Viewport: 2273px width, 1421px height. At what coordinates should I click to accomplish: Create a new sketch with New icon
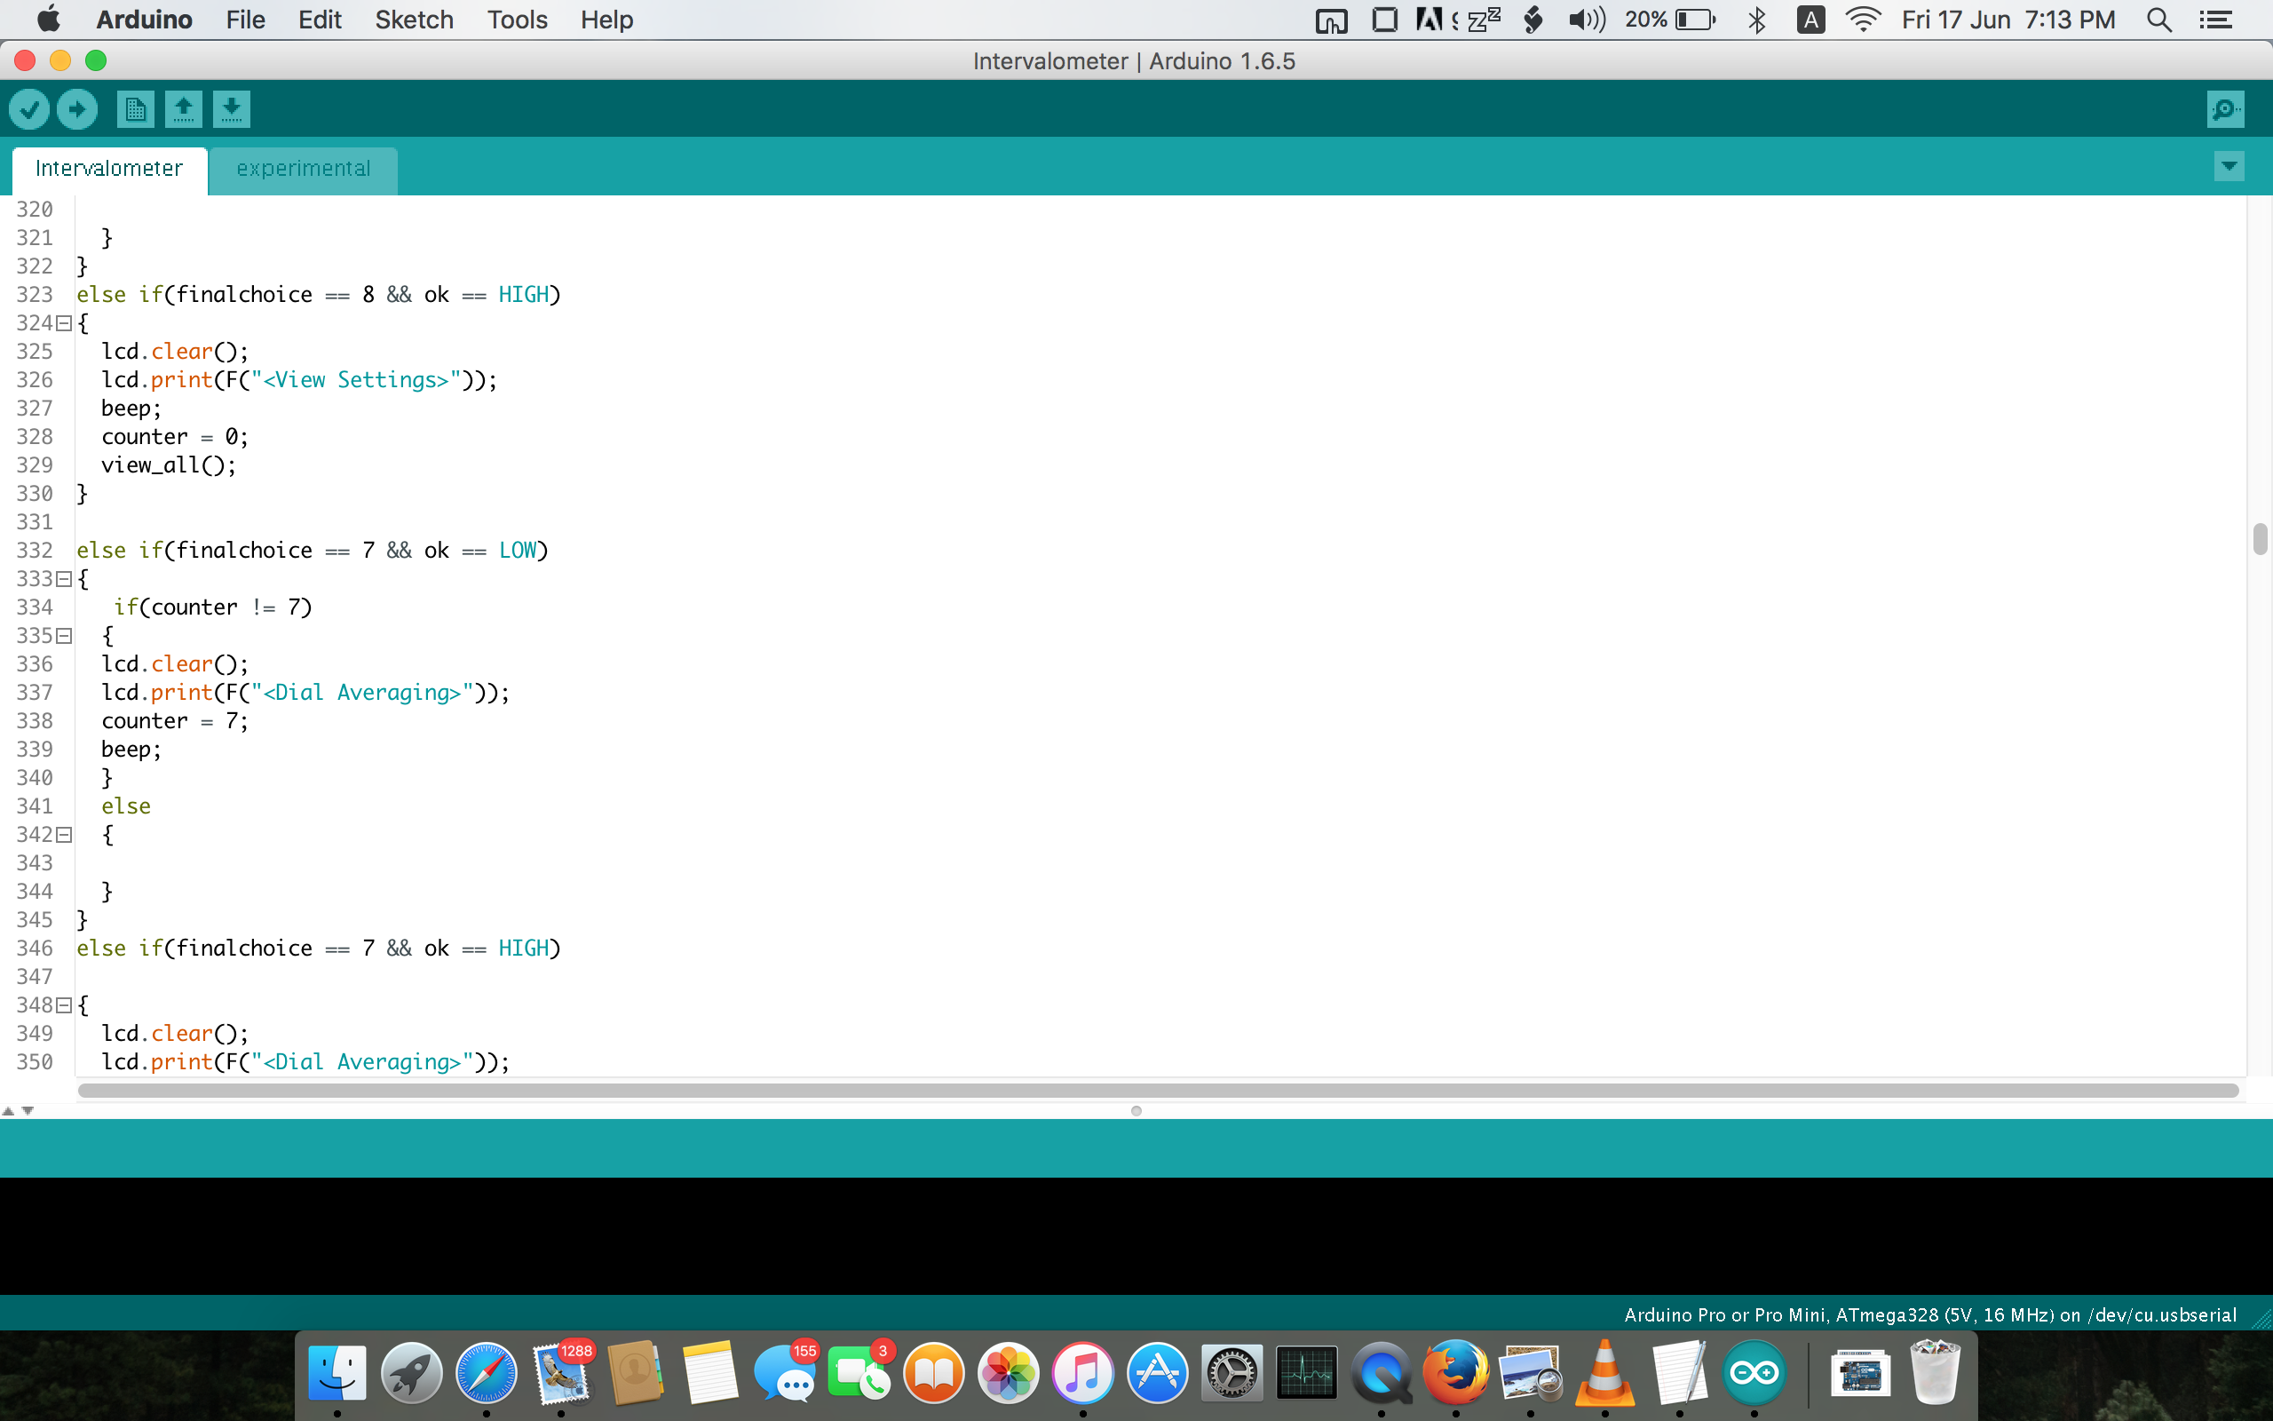pyautogui.click(x=135, y=109)
